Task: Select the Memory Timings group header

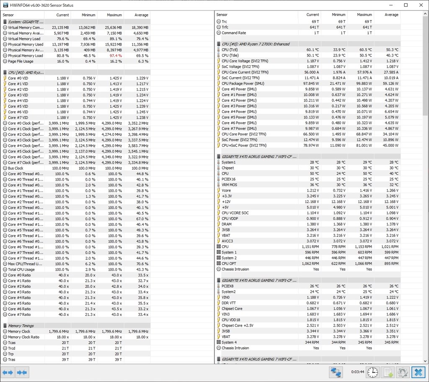Action: [x=21, y=326]
